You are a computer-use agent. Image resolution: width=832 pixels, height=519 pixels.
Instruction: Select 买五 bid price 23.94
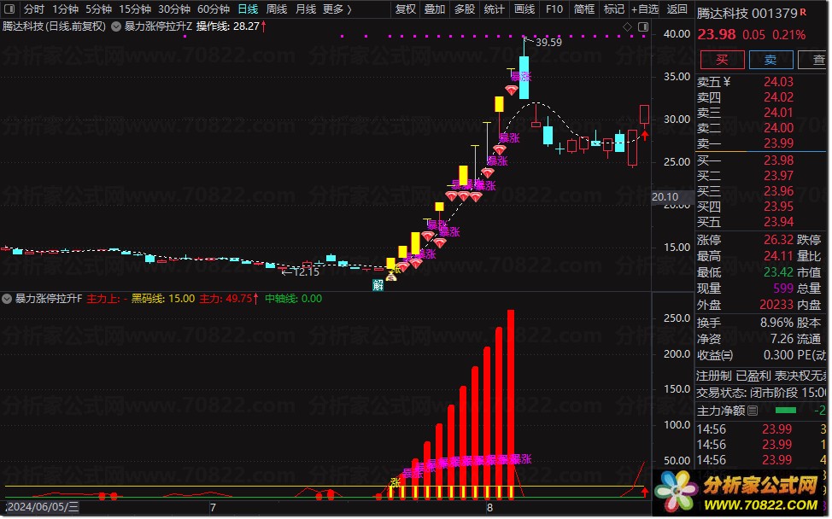coord(778,222)
